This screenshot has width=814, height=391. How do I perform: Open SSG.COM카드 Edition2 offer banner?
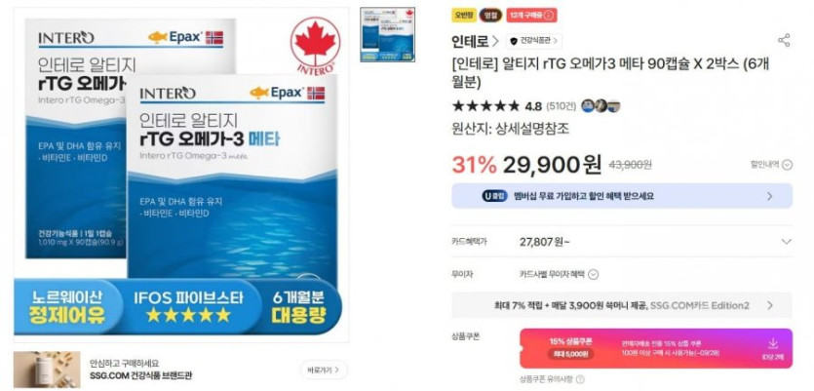coord(622,305)
